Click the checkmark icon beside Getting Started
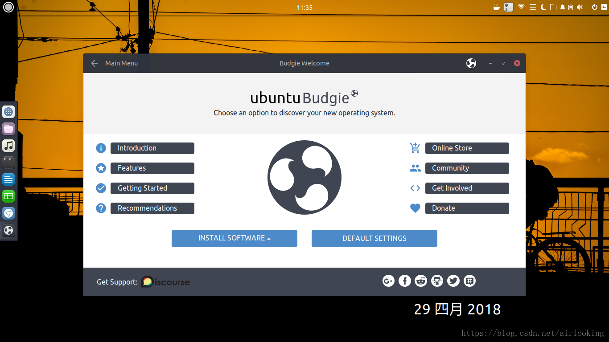The image size is (609, 342). [x=101, y=188]
